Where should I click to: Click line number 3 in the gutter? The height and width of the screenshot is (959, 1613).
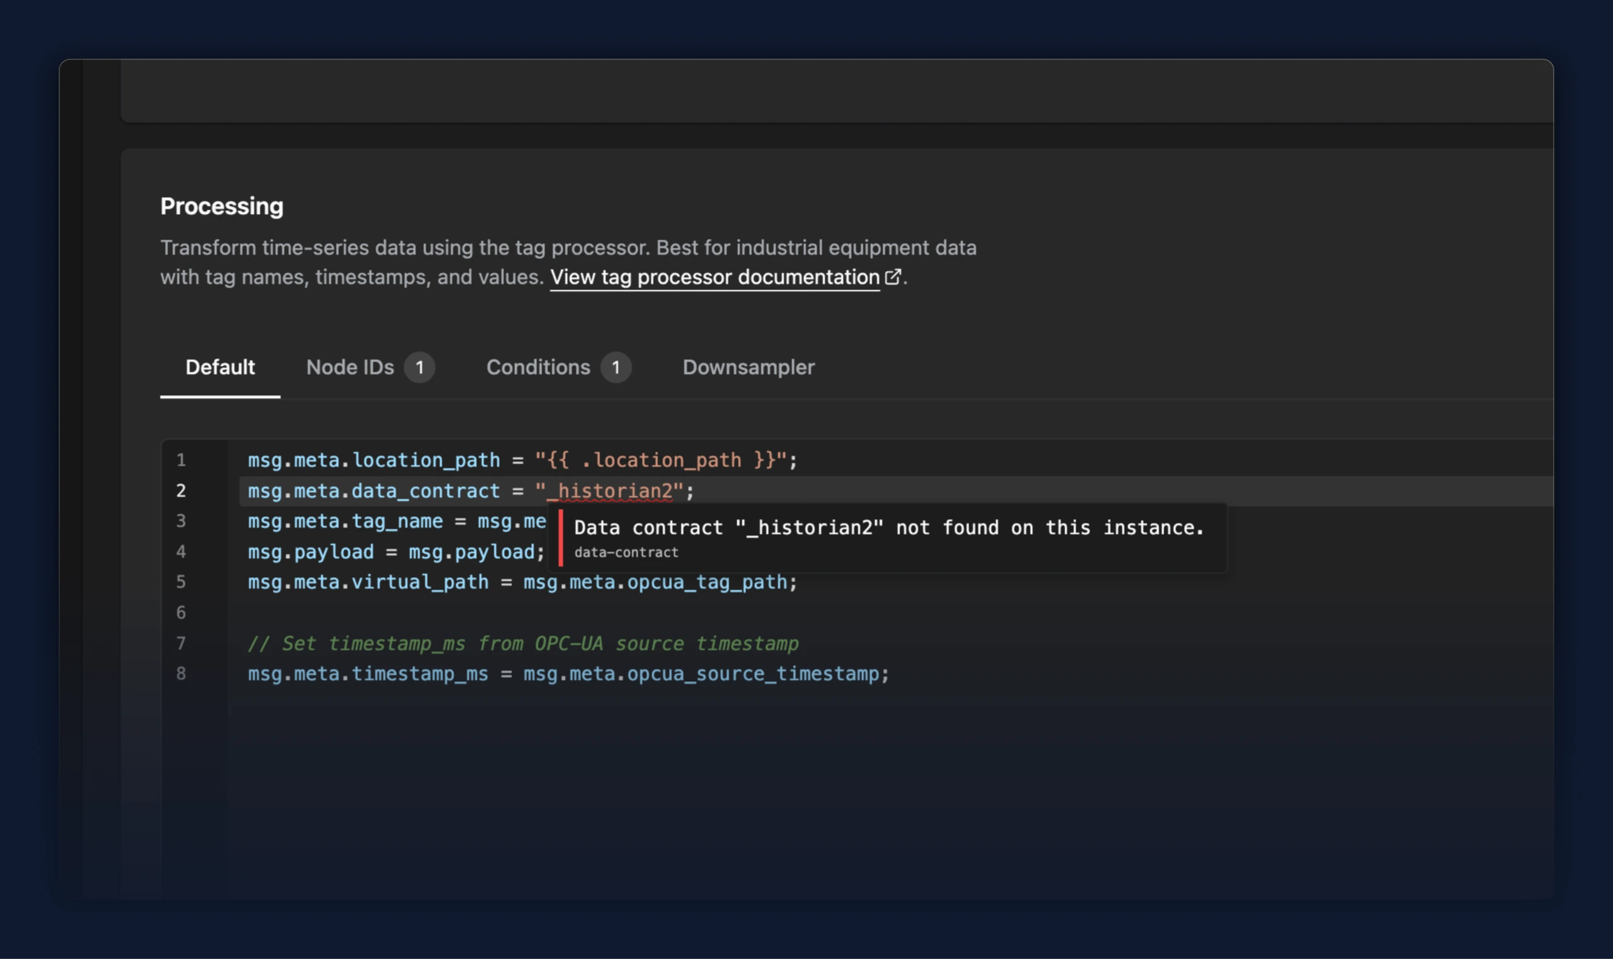point(181,521)
